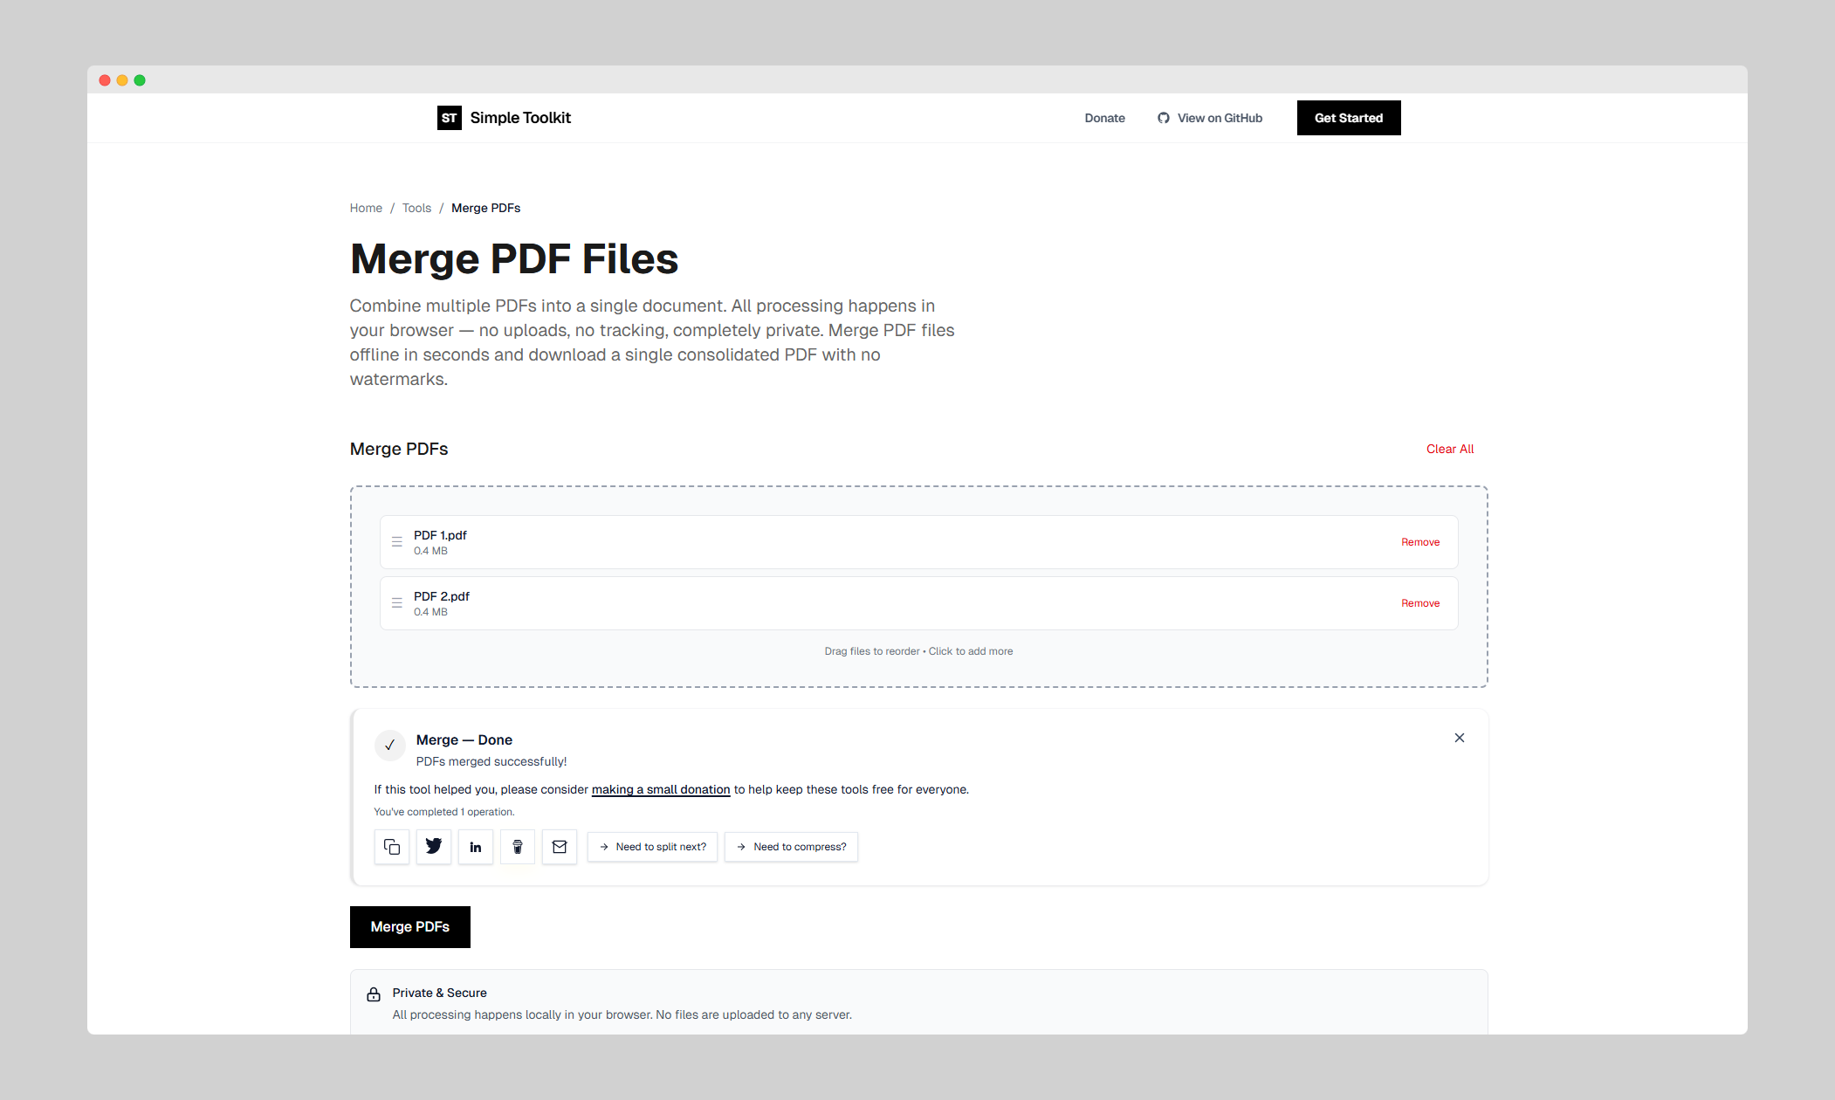1835x1100 pixels.
Task: Open the Buy Me a Coffee icon
Action: pos(518,847)
